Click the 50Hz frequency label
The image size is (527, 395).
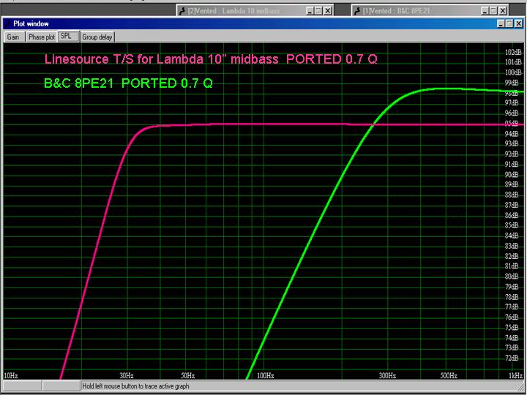187,375
